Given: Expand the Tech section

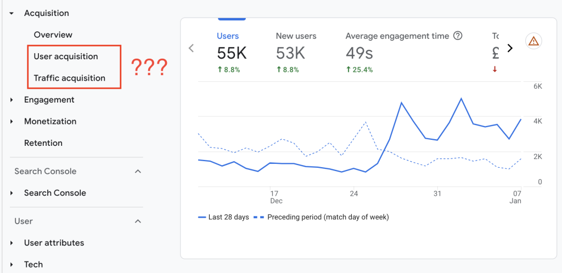Looking at the screenshot, I should pyautogui.click(x=12, y=265).
